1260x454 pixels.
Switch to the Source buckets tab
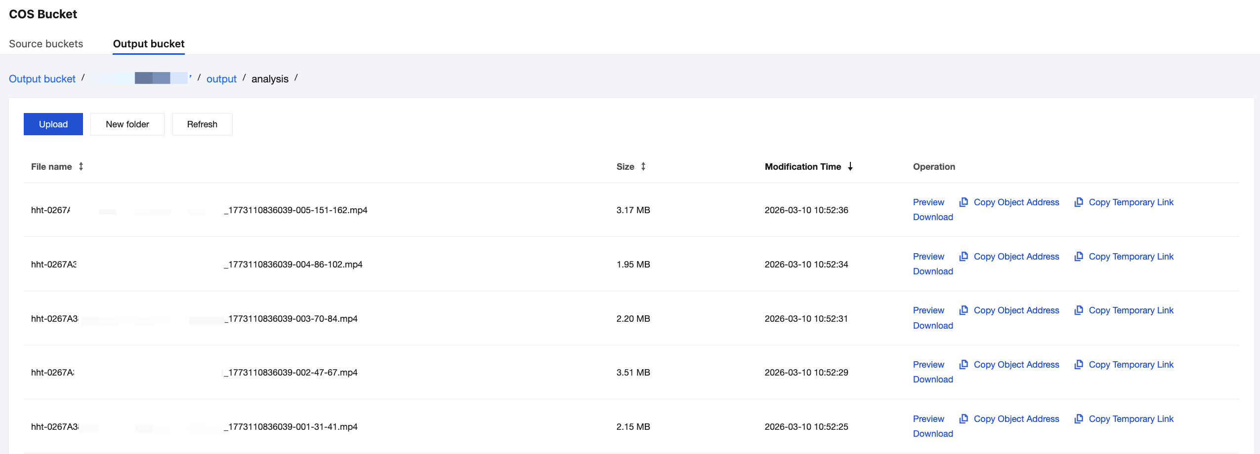click(46, 44)
